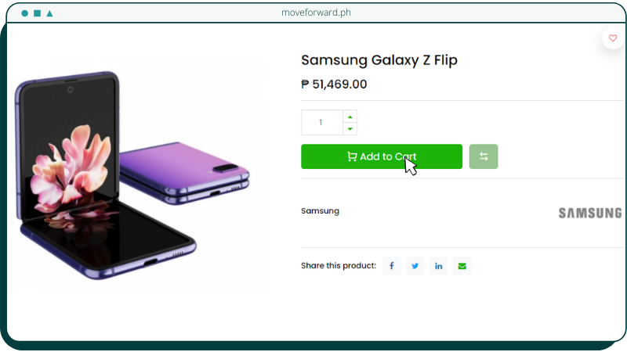Decrease quantity with down arrow

tap(350, 128)
